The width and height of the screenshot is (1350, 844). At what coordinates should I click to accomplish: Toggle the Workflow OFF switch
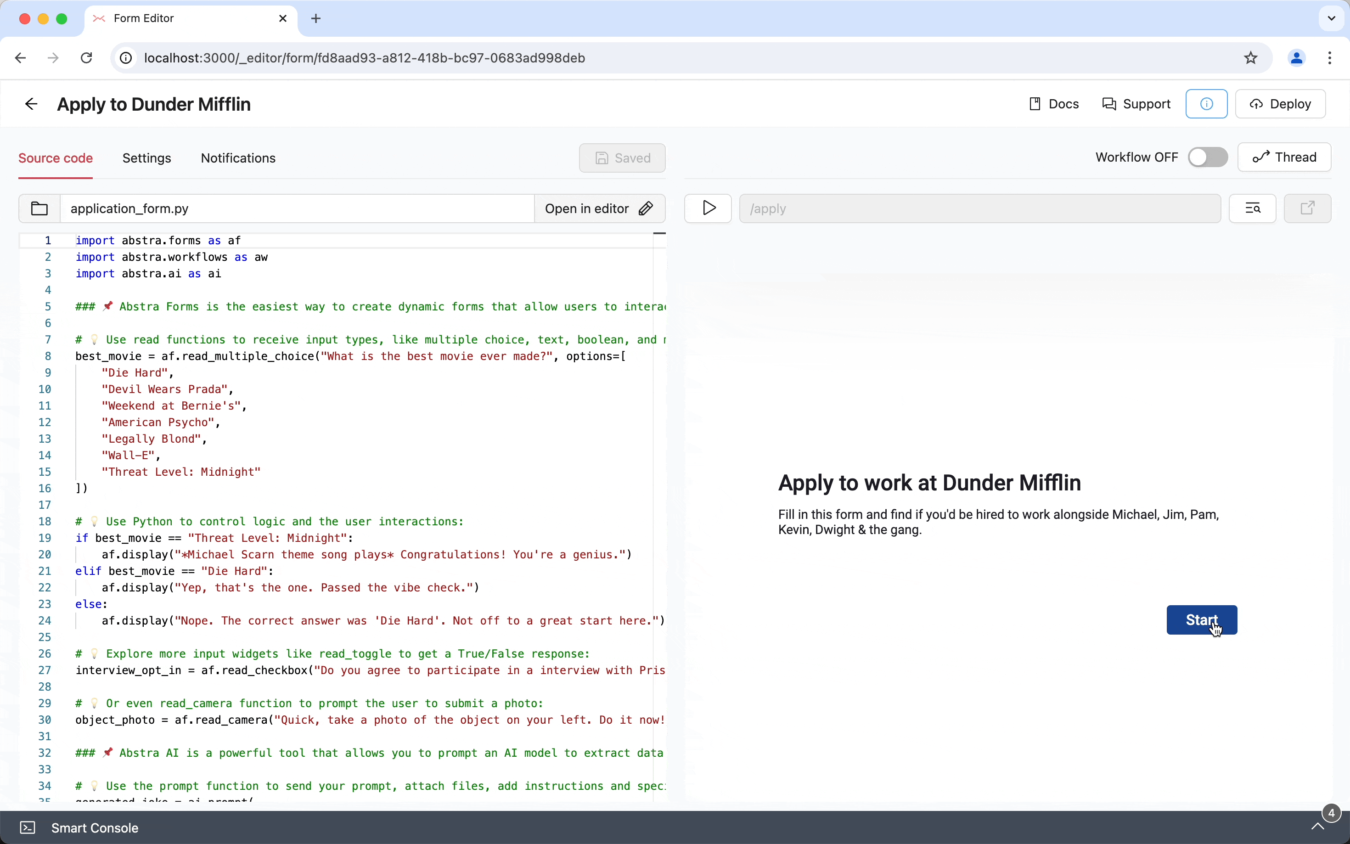1208,158
